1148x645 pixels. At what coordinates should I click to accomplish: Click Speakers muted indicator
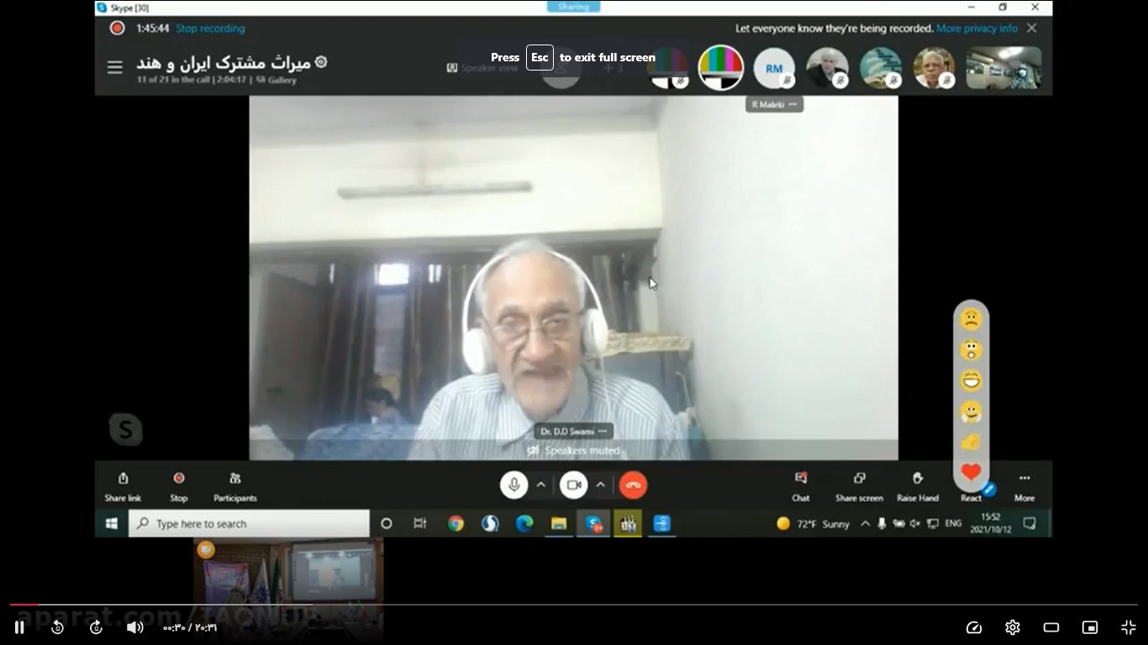point(574,451)
